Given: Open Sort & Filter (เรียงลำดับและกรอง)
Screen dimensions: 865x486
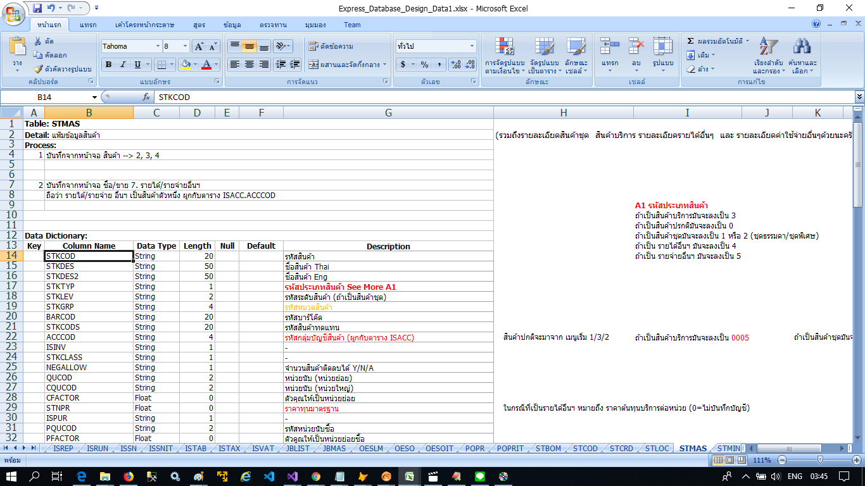Looking at the screenshot, I should pyautogui.click(x=768, y=56).
